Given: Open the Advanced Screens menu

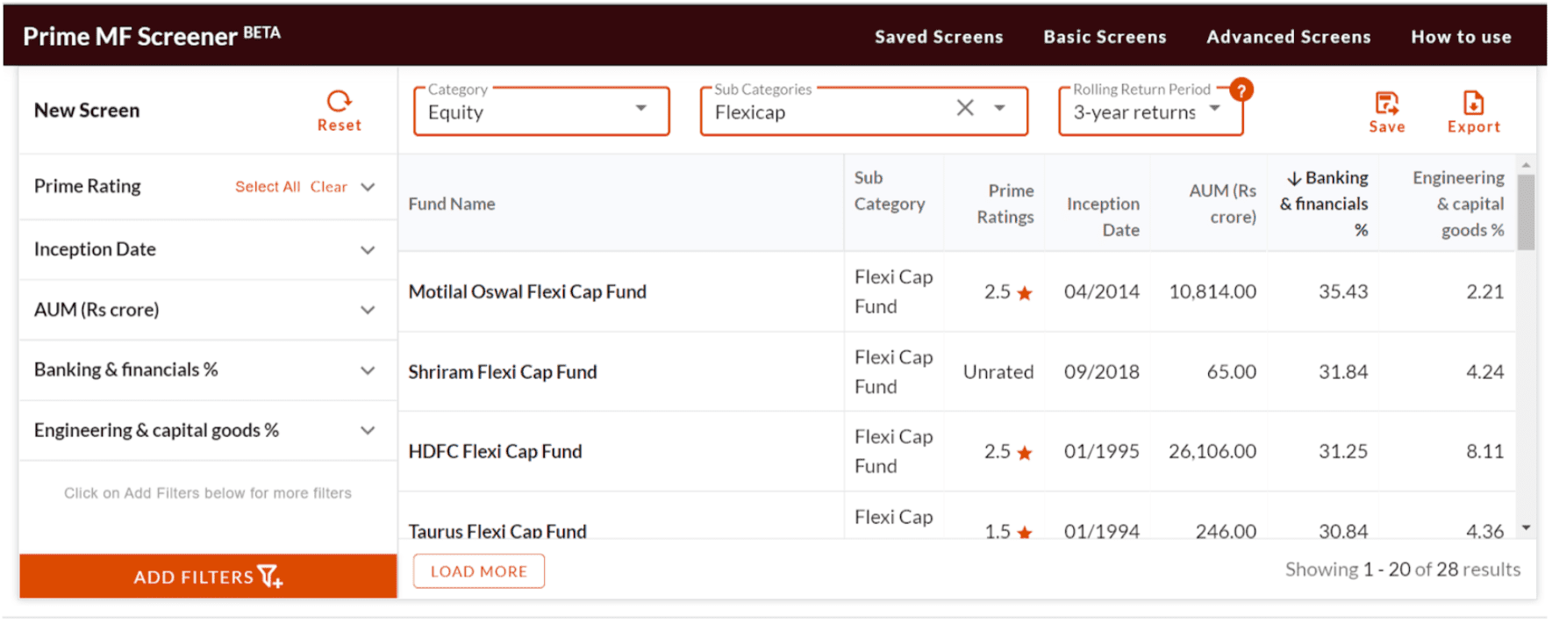Looking at the screenshot, I should tap(1288, 37).
